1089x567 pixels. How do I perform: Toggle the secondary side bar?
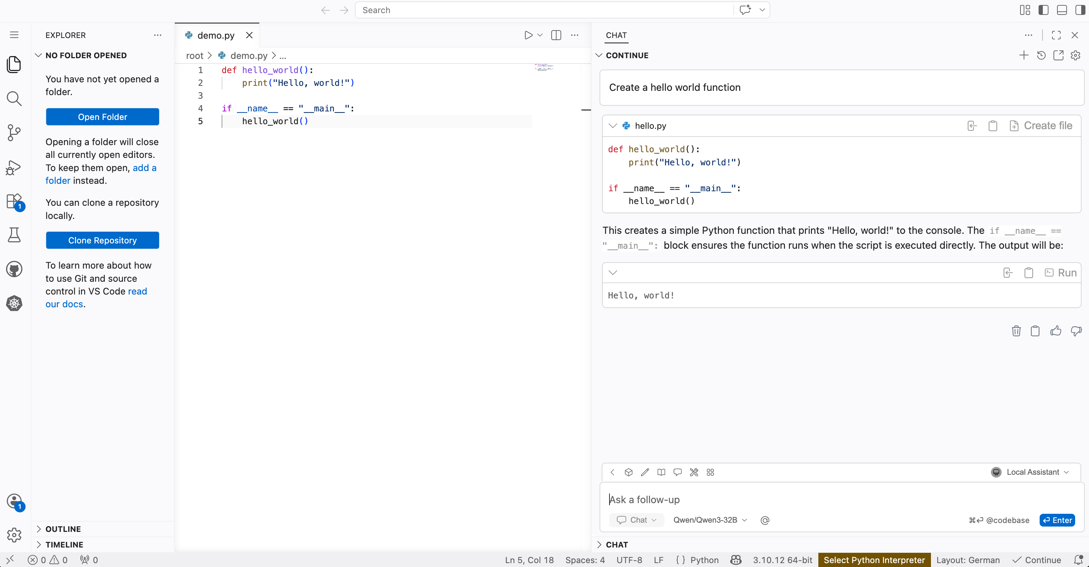pos(1080,10)
